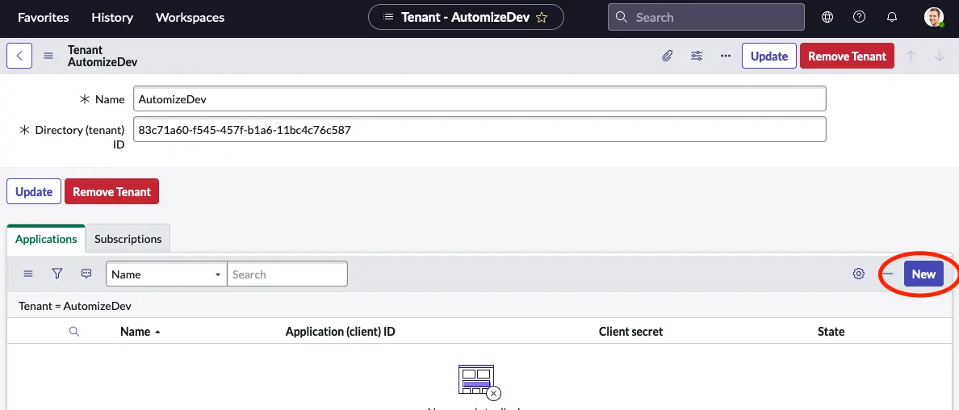Click the list filter funnel icon
959x410 pixels.
(57, 274)
